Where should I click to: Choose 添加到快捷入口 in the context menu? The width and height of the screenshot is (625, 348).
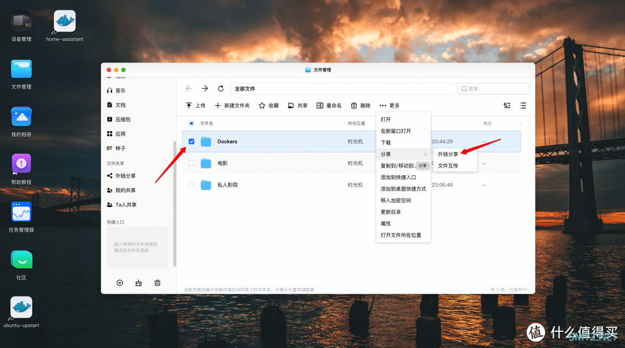coord(403,177)
